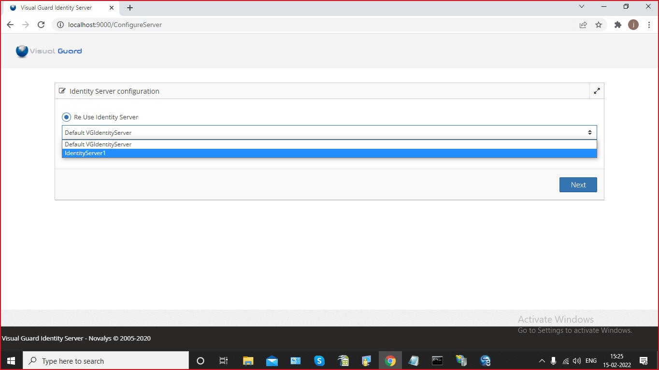Close the Visual Guard Identity Server tab

(111, 8)
